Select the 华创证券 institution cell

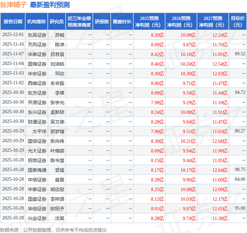(37, 209)
